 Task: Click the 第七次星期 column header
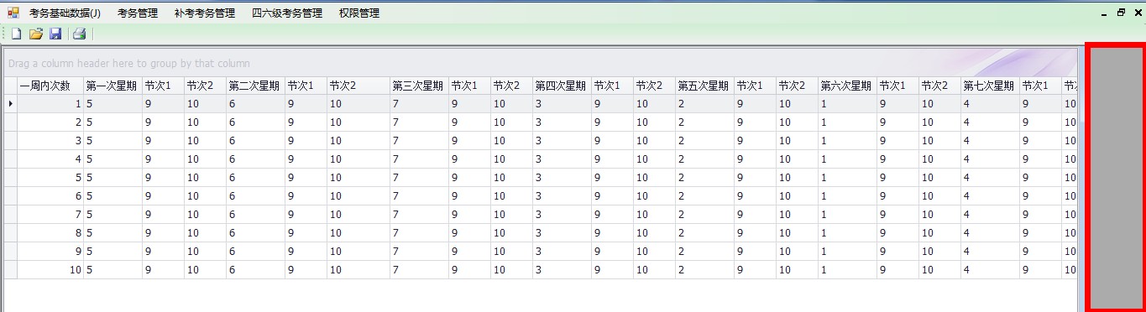coord(990,86)
